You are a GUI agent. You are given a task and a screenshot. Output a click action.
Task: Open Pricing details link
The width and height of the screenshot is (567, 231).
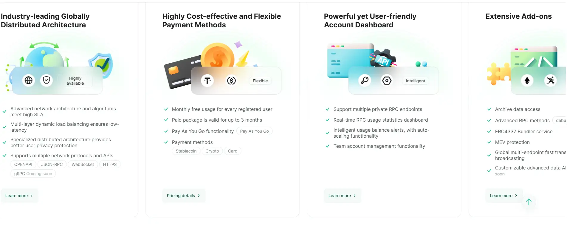183,196
